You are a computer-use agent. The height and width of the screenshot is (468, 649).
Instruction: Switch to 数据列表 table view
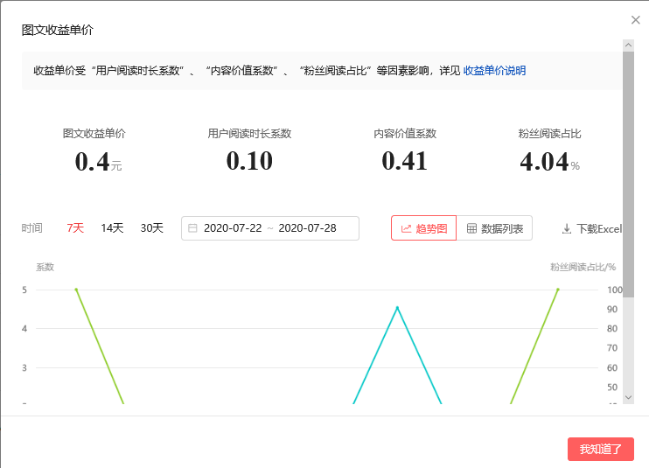pyautogui.click(x=494, y=228)
